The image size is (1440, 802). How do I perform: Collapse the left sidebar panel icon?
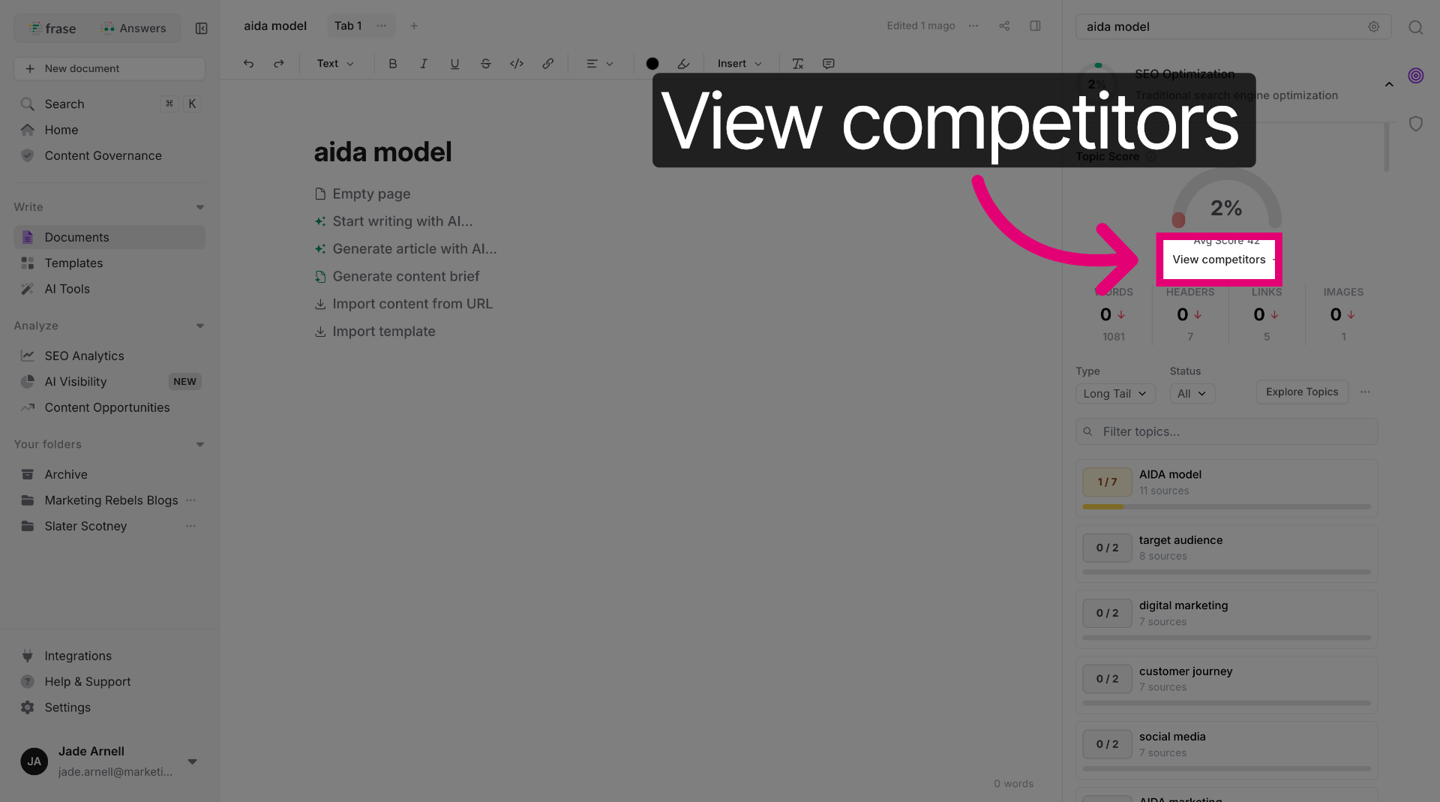pyautogui.click(x=201, y=29)
